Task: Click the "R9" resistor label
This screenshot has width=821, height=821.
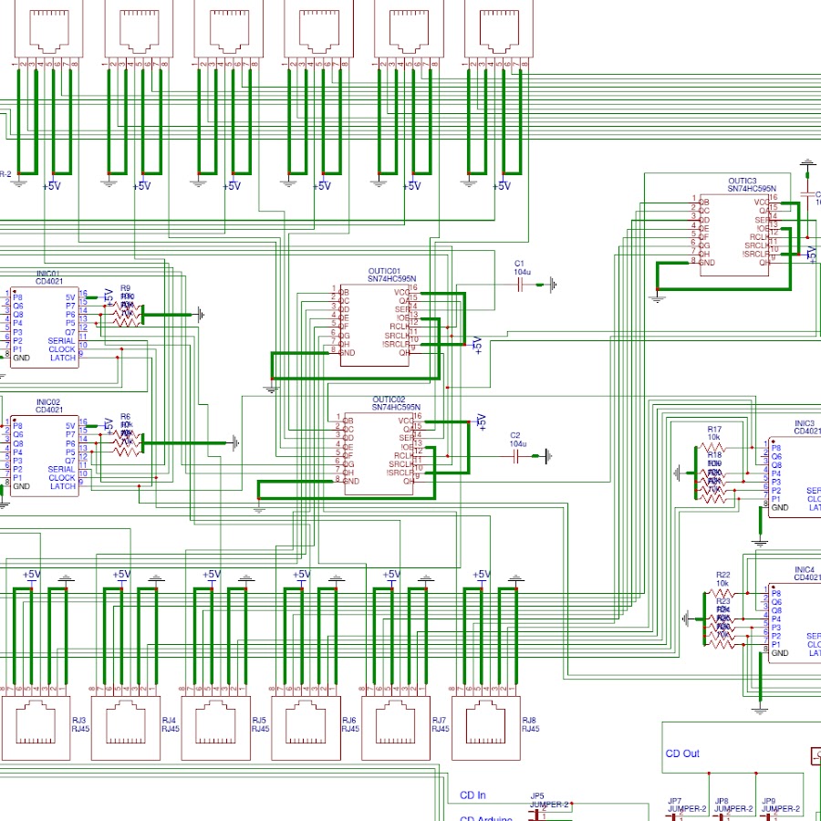Action: pyautogui.click(x=125, y=288)
